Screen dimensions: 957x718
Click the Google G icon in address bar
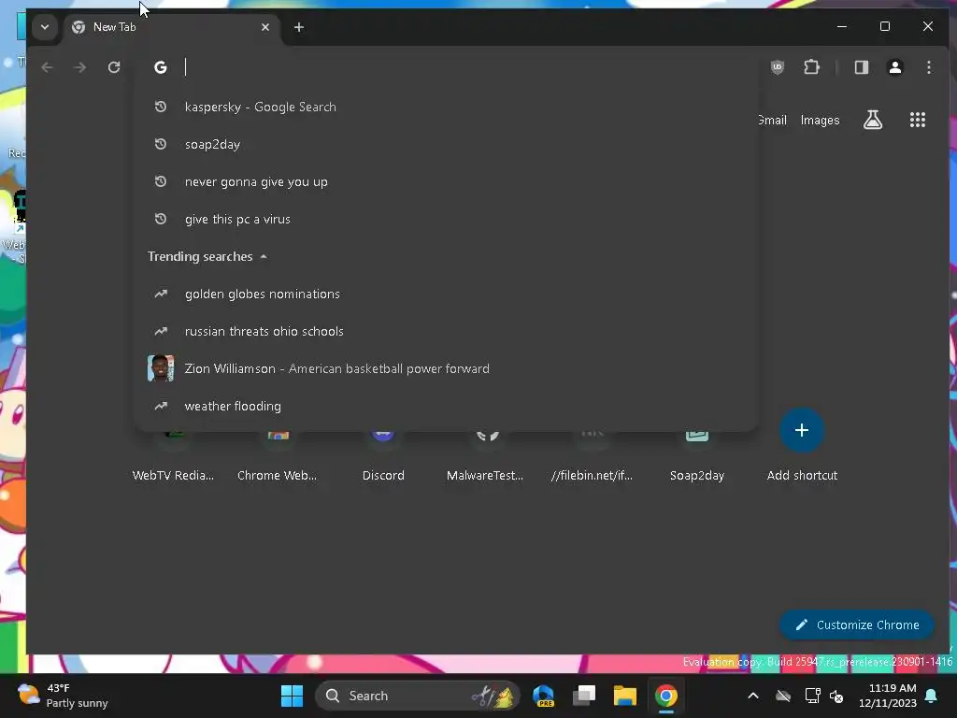[161, 67]
